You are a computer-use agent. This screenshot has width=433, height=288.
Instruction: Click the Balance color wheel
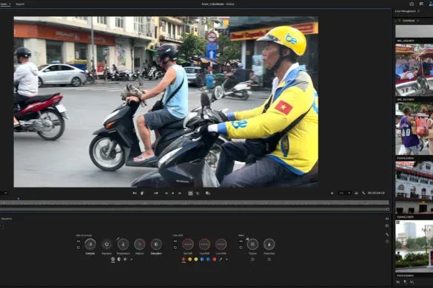coord(140,244)
